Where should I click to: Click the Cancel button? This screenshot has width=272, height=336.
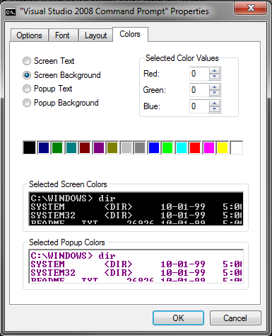[235, 318]
